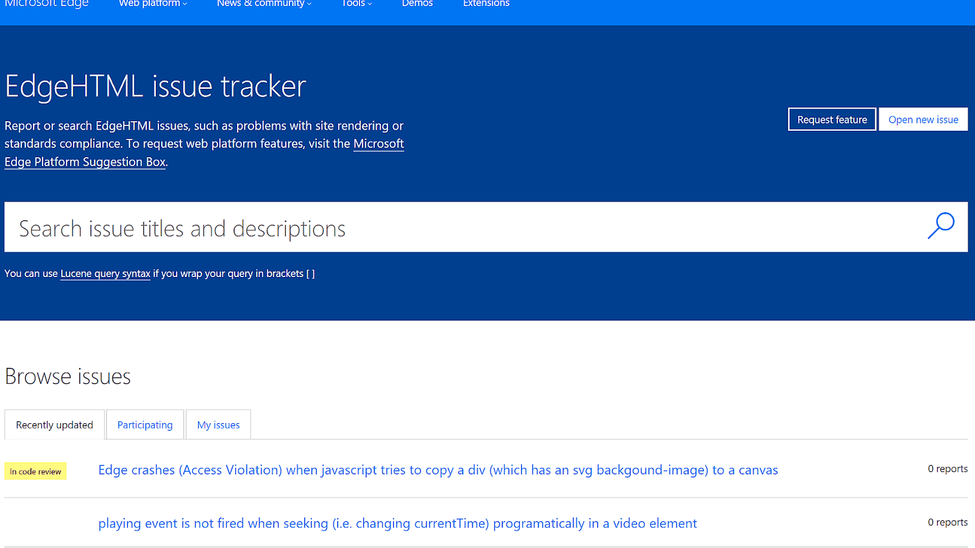Viewport: 975px width, 548px height.
Task: Switch to the Participating tab
Action: (145, 425)
